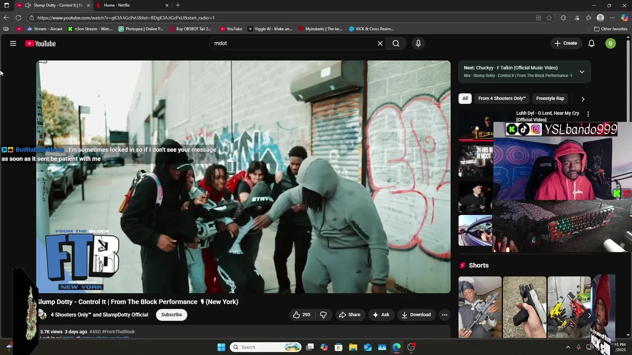The width and height of the screenshot is (632, 355).
Task: Open Copilot sidebar icon
Action: 625,18
